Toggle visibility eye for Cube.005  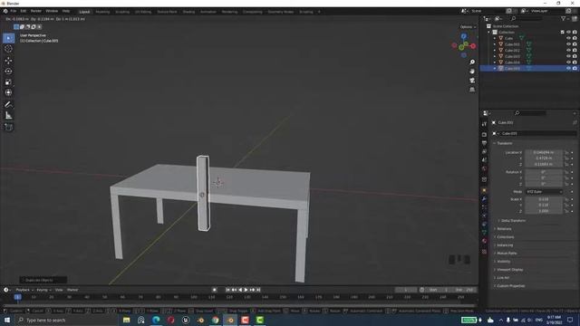tap(568, 69)
